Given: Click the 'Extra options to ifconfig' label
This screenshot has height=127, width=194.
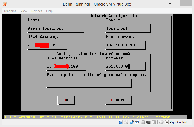Looking at the screenshot, I should [x=97, y=75].
